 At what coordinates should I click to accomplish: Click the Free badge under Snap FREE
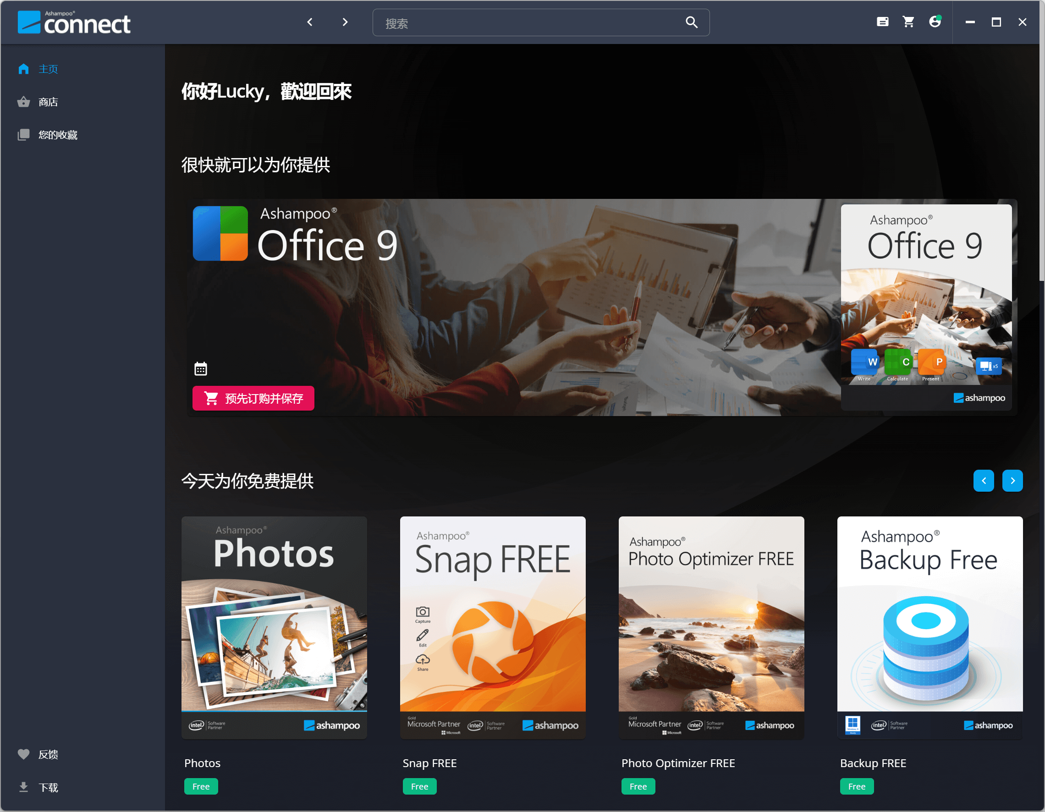coord(420,786)
